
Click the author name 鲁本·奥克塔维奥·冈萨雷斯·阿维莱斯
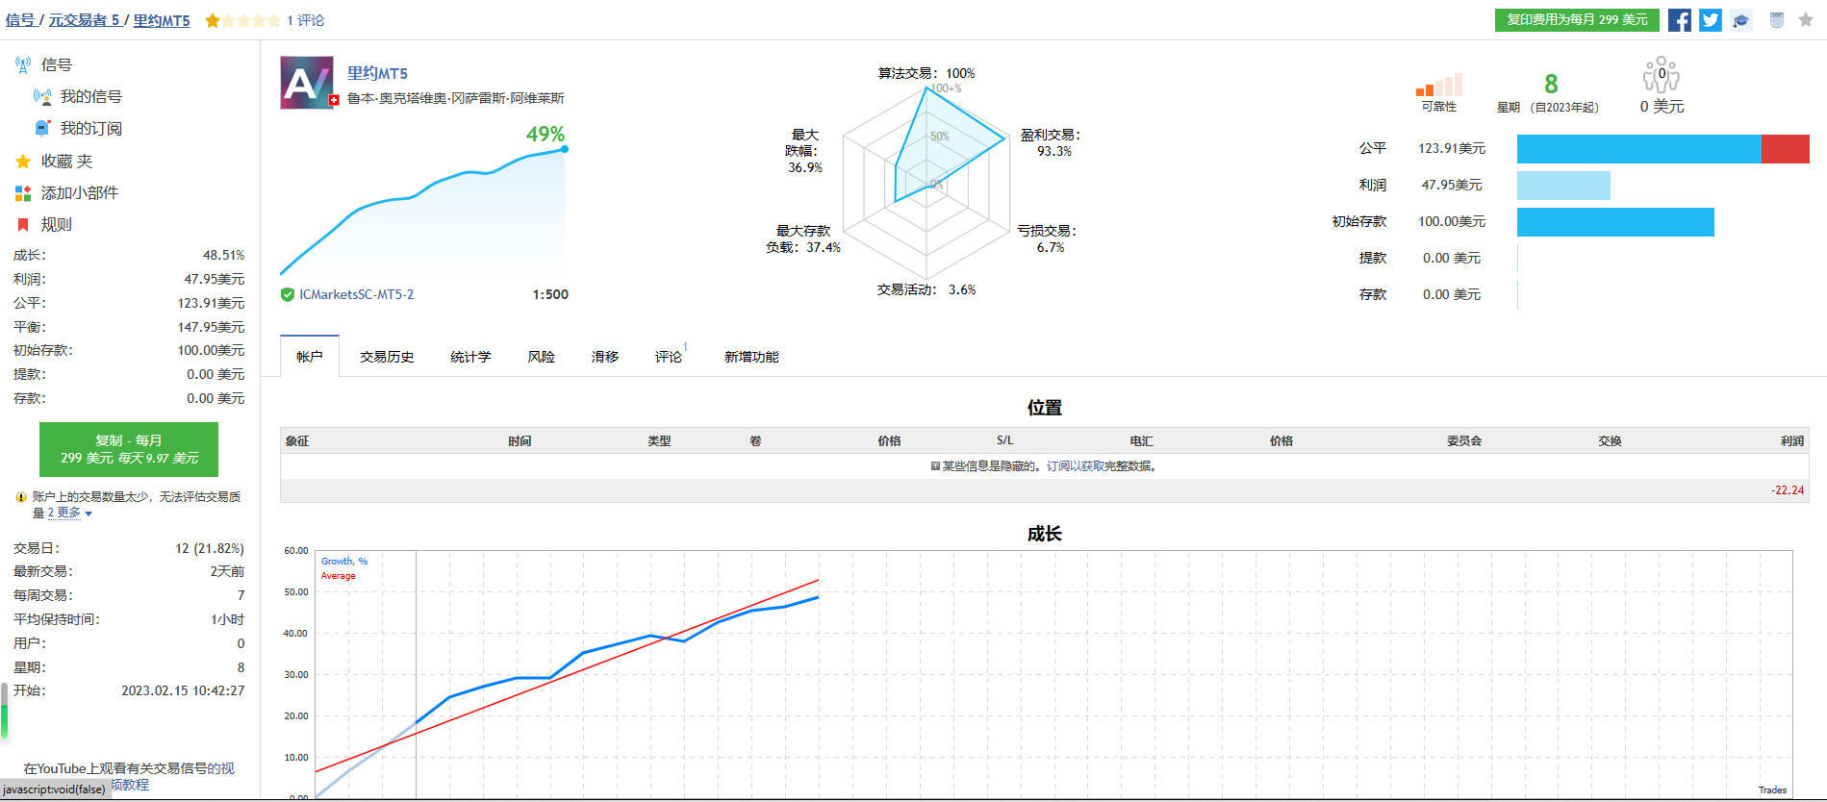[x=456, y=98]
